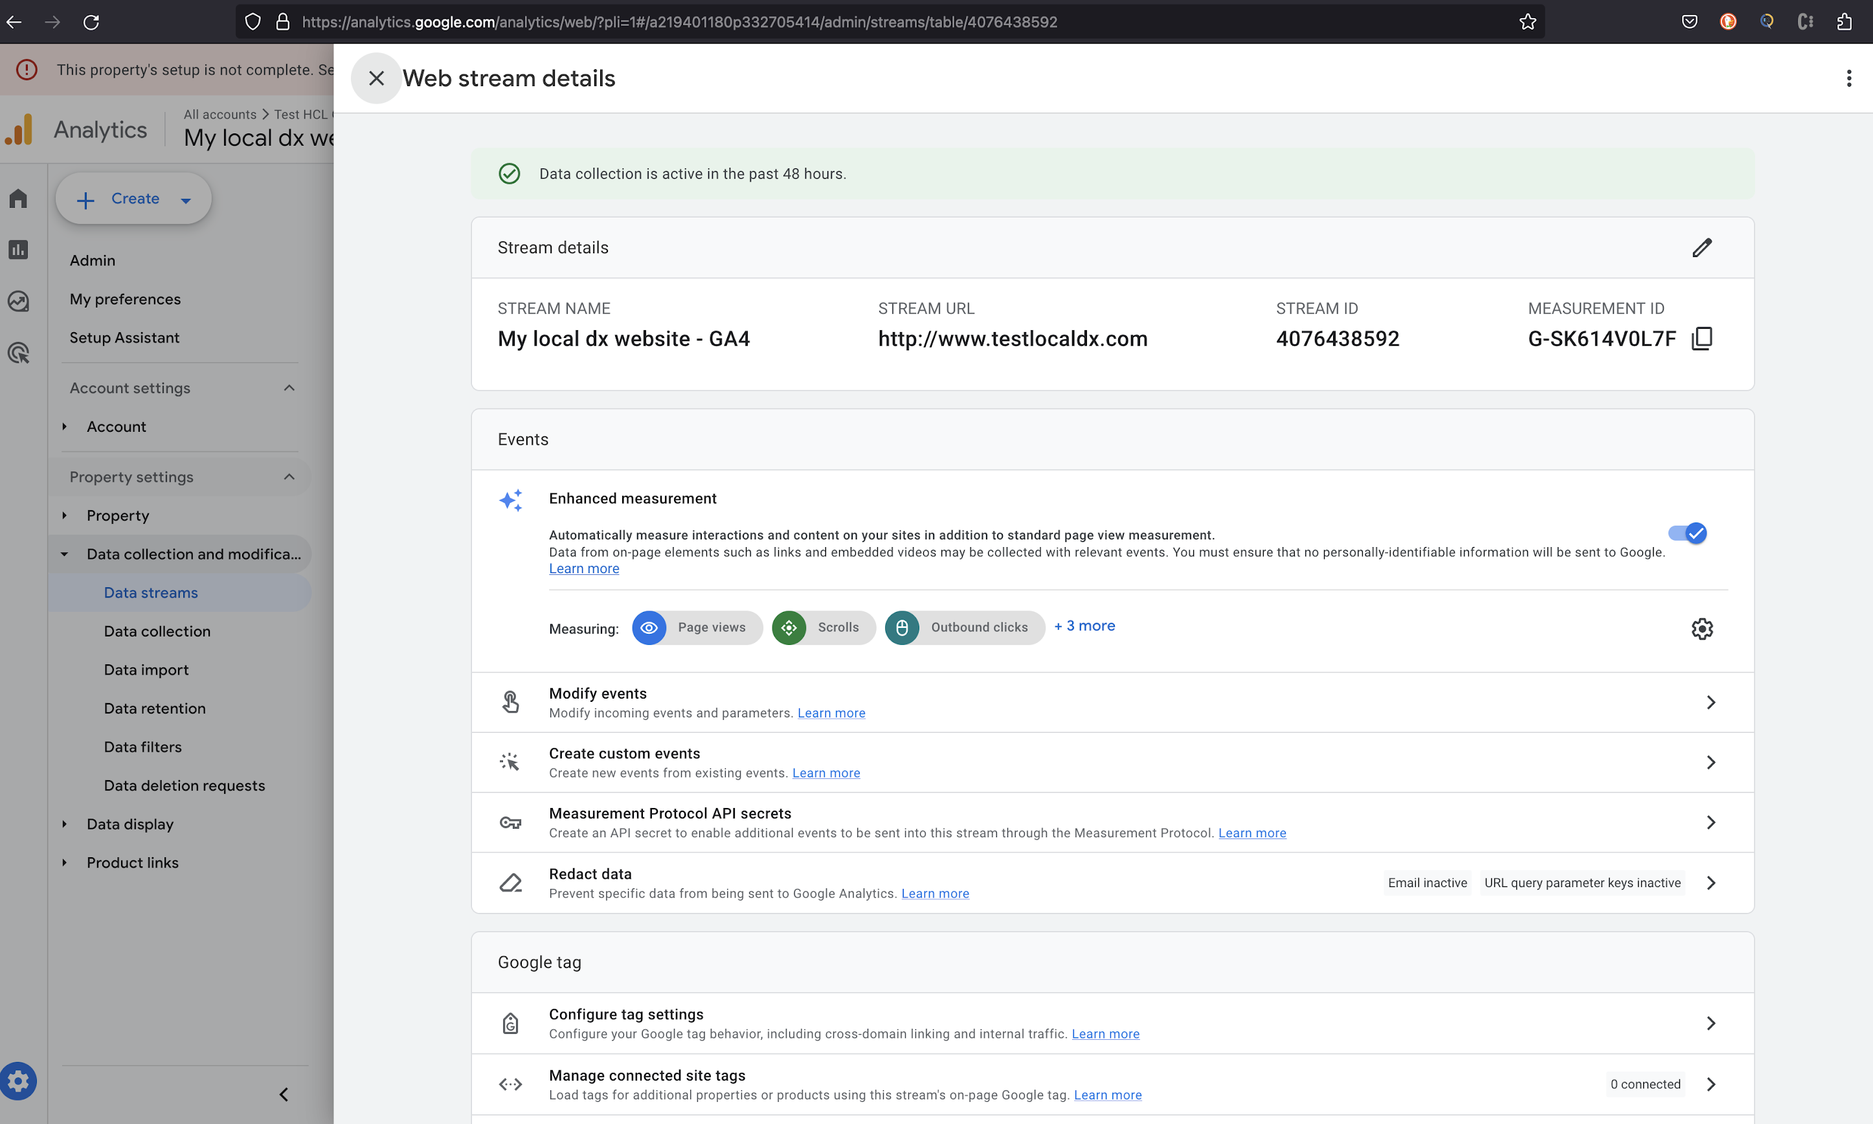Click the Redact data shield icon
The image size is (1873, 1124).
pyautogui.click(x=508, y=882)
